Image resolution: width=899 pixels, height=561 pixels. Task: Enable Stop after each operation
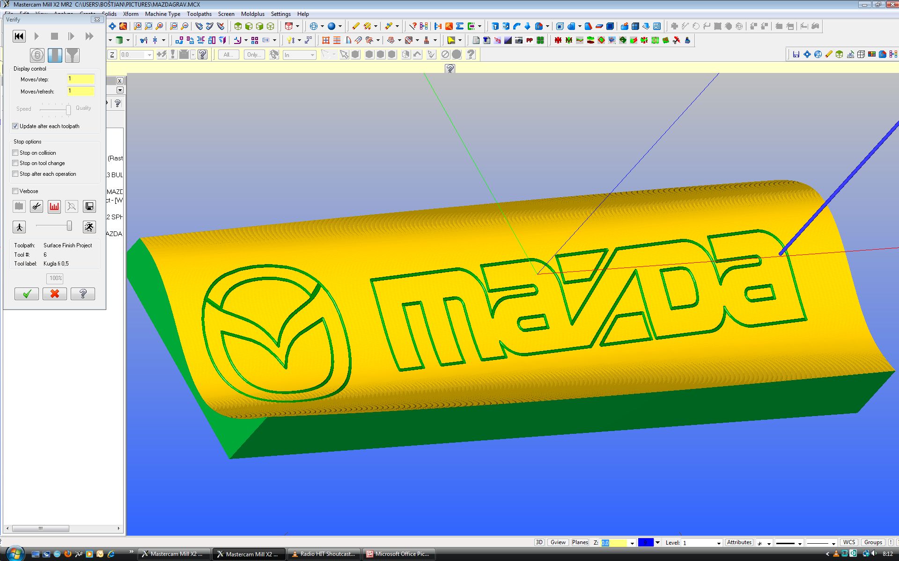[15, 174]
